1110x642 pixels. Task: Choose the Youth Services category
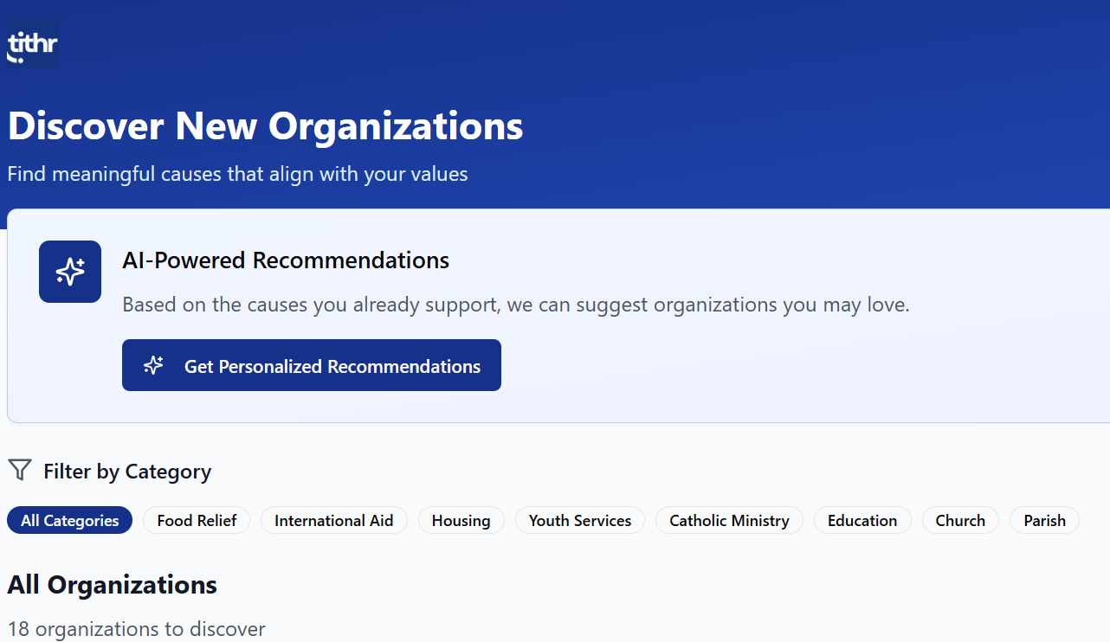(x=579, y=520)
